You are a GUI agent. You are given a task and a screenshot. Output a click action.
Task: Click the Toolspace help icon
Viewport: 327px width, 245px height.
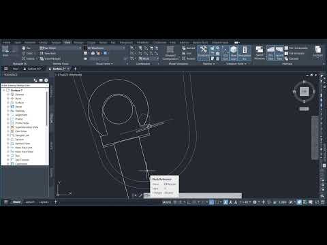(46, 80)
